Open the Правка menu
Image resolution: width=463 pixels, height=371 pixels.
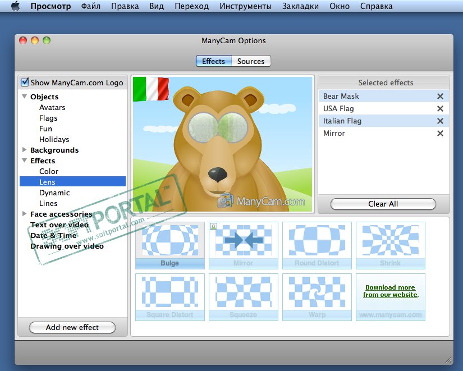coord(125,6)
